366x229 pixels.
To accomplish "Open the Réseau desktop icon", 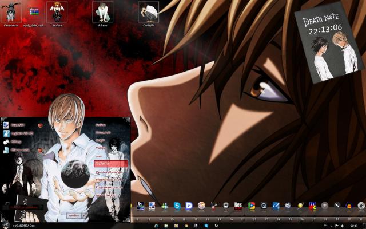I will (103, 14).
